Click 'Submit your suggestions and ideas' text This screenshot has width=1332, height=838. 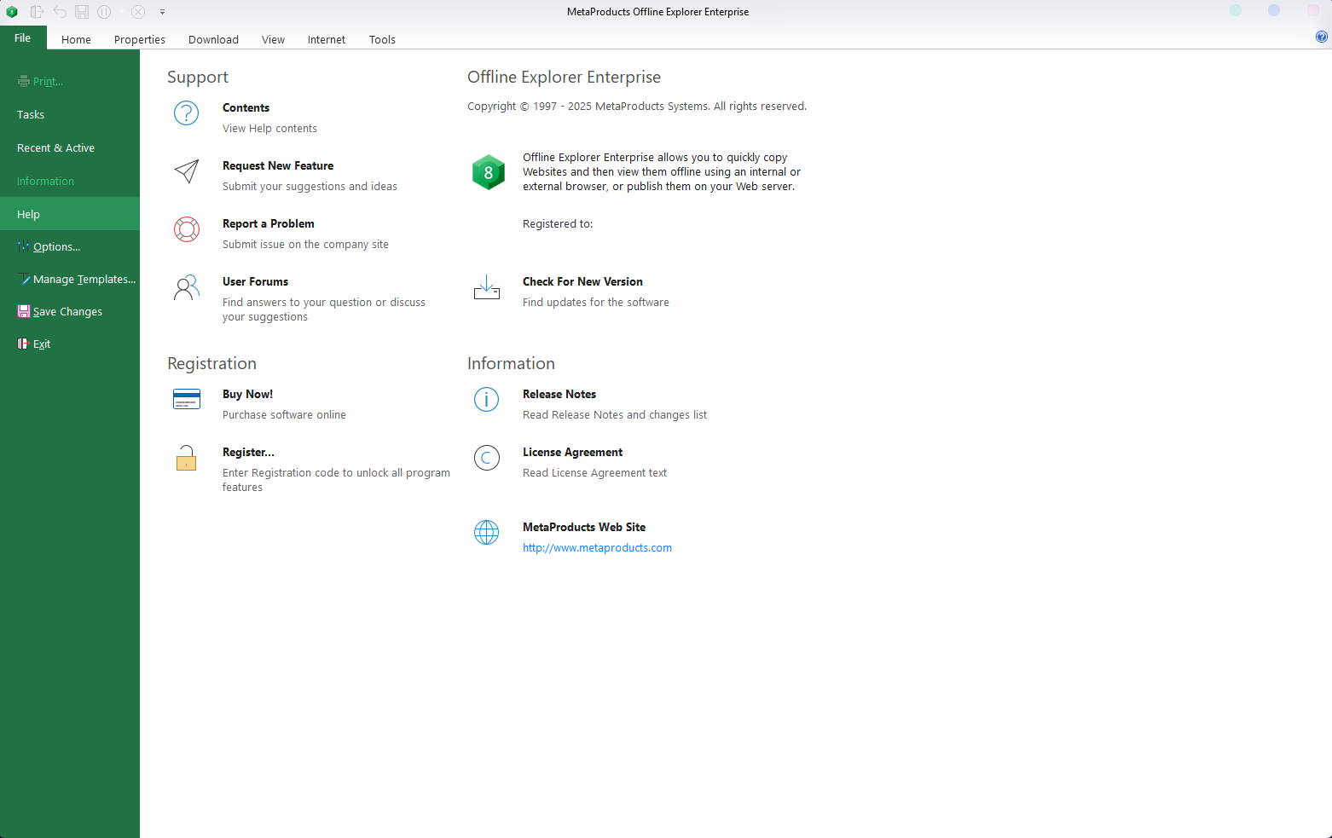310,187
